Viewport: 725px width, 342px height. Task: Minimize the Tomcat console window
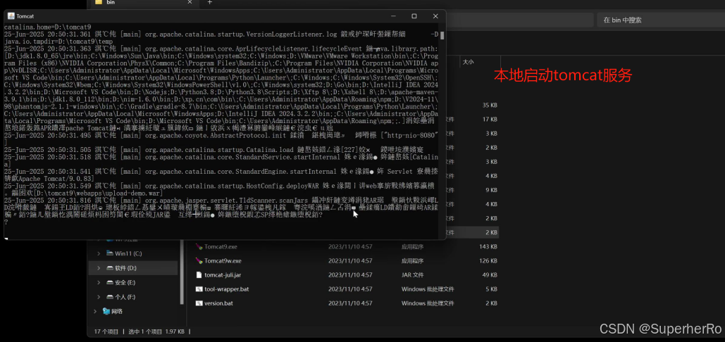click(x=393, y=15)
